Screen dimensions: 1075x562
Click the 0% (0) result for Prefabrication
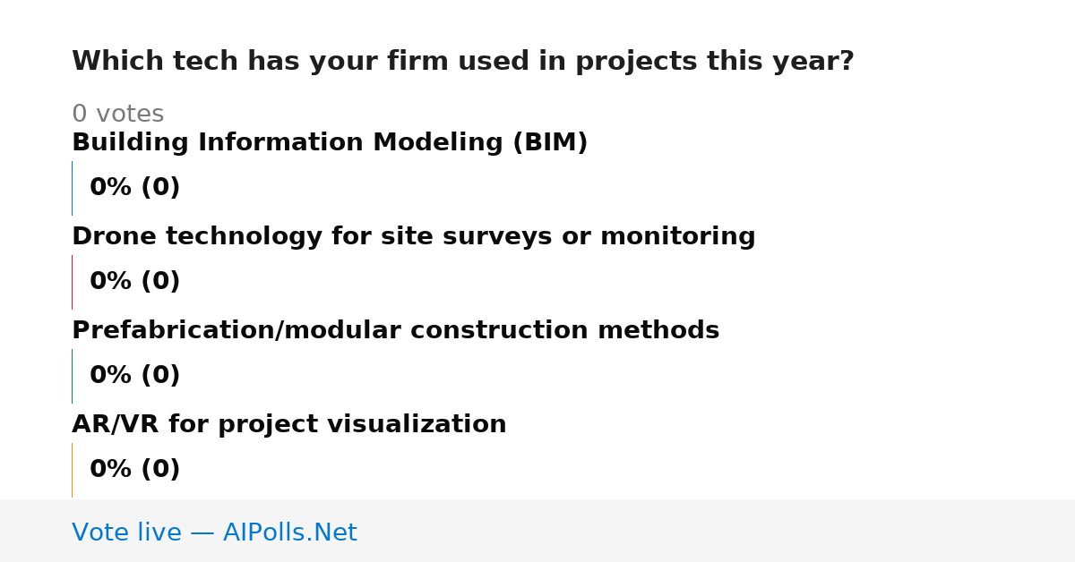click(x=134, y=376)
